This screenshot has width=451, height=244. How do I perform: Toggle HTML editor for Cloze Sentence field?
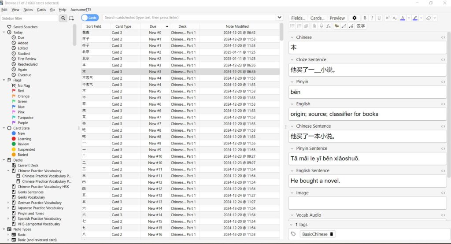pyautogui.click(x=443, y=59)
